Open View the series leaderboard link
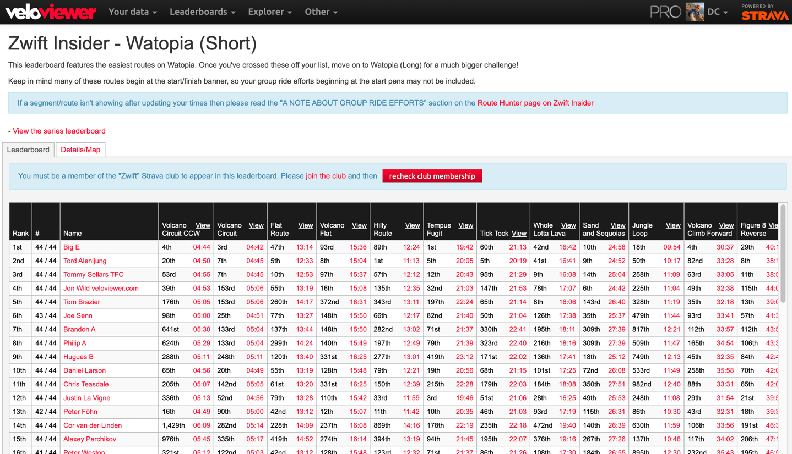The image size is (792, 454). [x=59, y=131]
